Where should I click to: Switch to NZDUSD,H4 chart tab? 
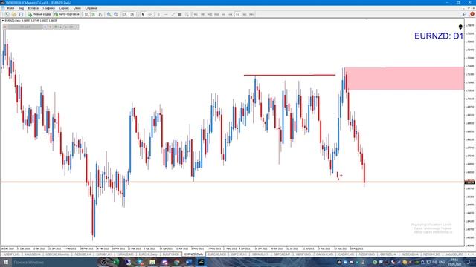(83, 254)
